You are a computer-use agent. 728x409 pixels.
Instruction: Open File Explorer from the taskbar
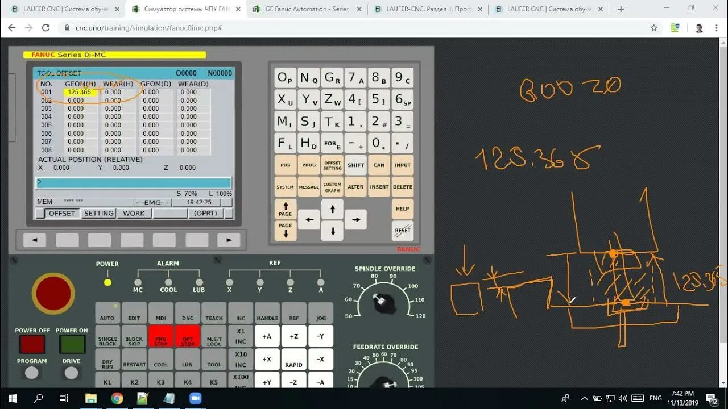(91, 398)
